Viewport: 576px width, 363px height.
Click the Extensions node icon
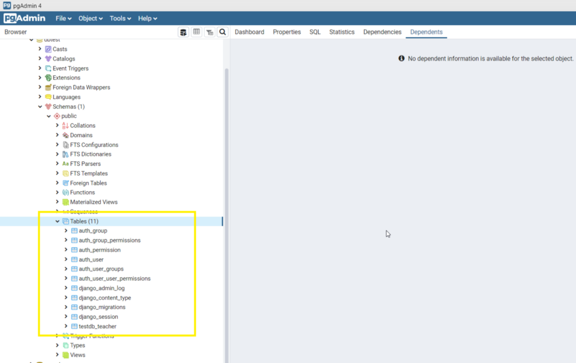point(48,78)
